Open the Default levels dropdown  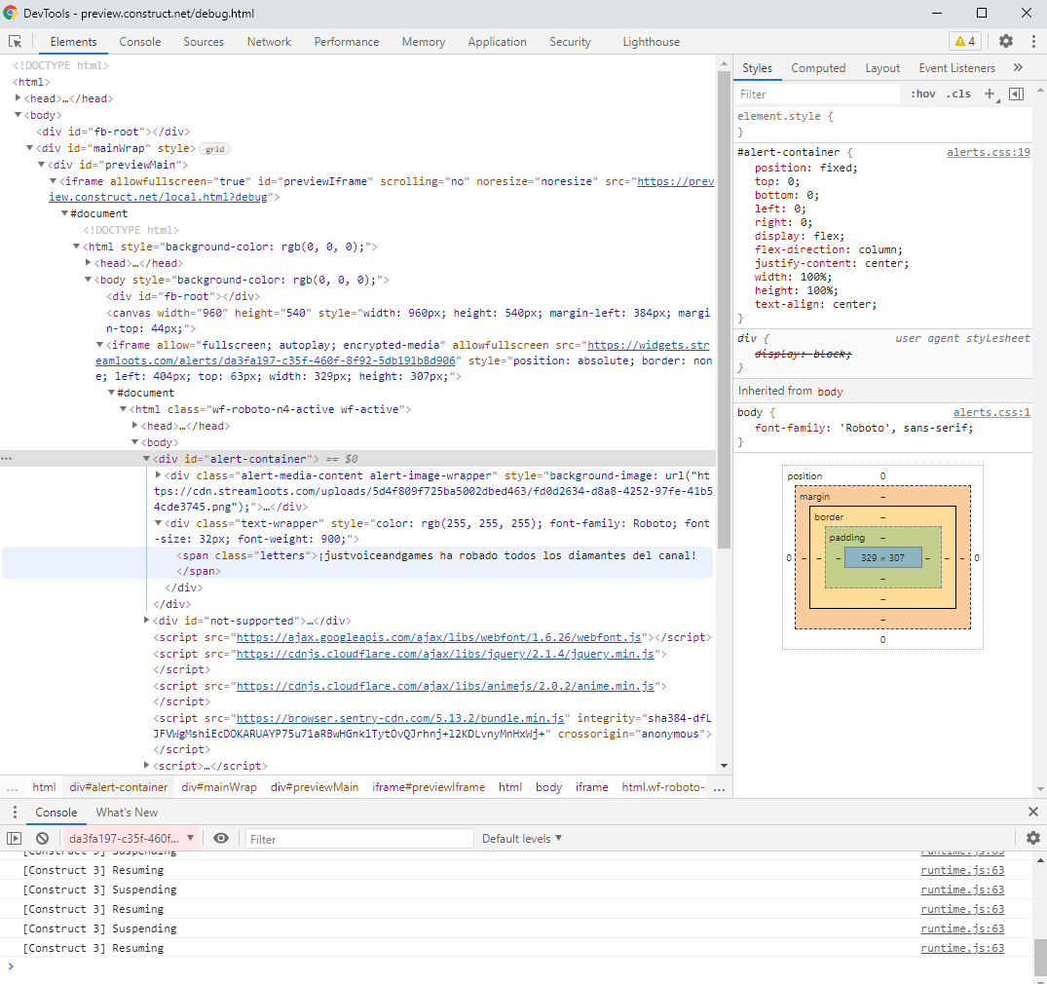point(521,839)
